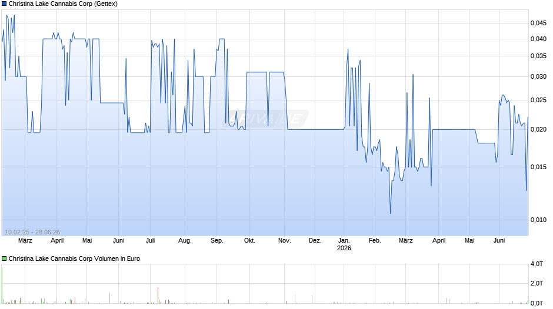Click the 'Nov.' month label
This screenshot has height=309, width=553.
(284, 240)
